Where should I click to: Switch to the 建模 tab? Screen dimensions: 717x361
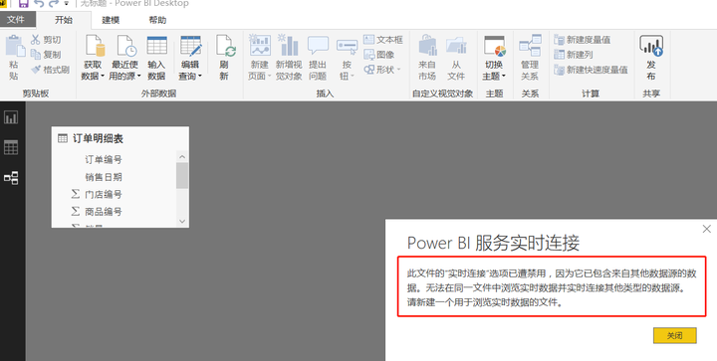tap(111, 20)
